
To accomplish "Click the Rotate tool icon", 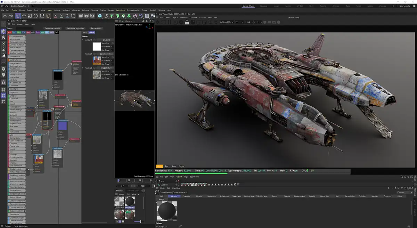I will [36, 16].
